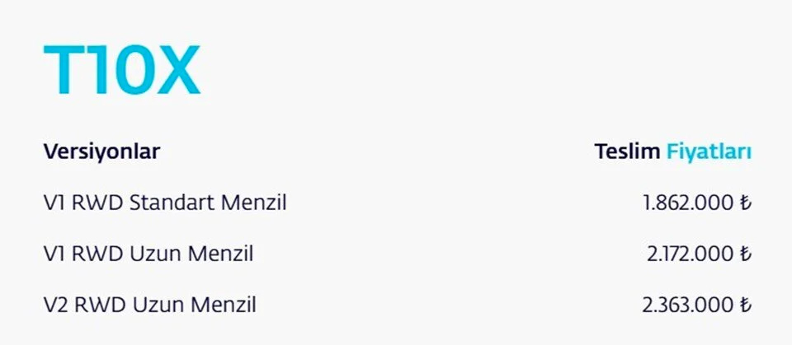792x345 pixels.
Task: Select the Versiyonlar column header
Action: coord(101,152)
